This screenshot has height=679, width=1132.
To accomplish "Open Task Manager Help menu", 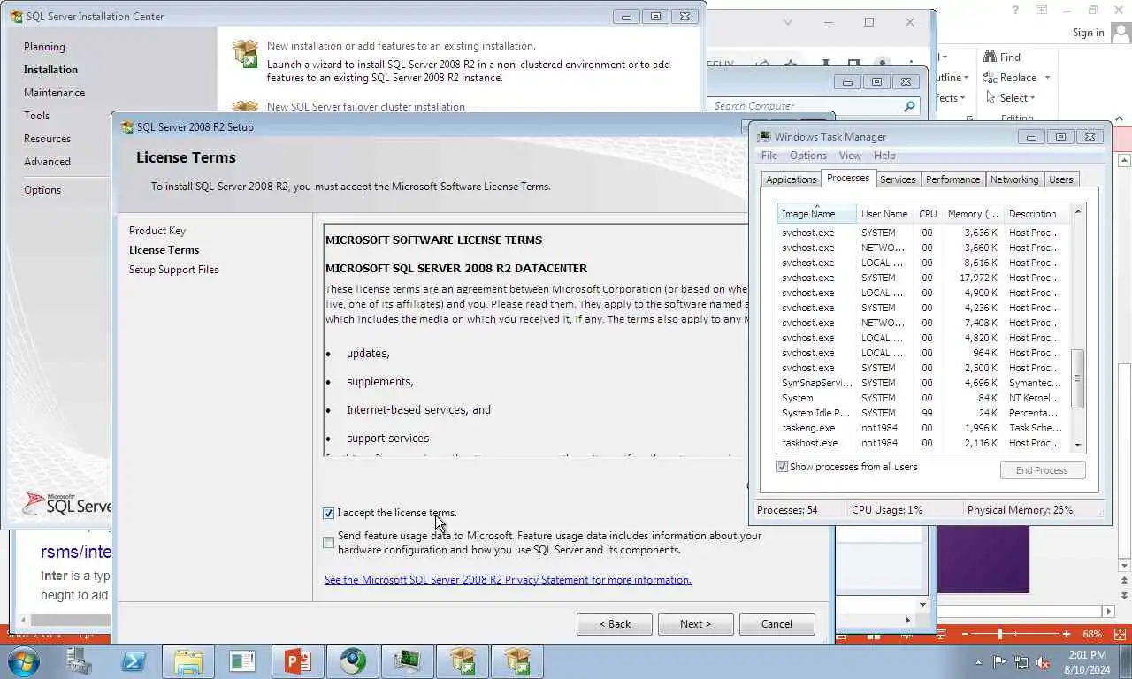I will click(884, 156).
